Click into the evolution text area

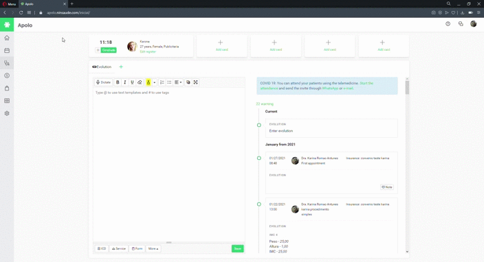(169, 165)
